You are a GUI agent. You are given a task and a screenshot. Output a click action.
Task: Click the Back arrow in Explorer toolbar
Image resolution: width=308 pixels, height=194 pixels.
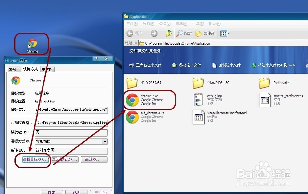(130, 33)
